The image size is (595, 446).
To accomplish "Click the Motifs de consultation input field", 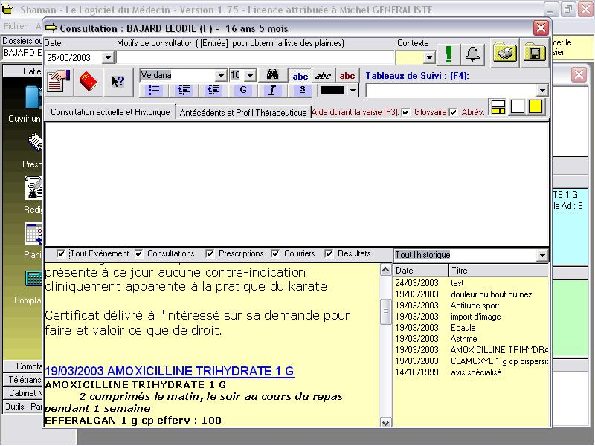I will point(255,58).
